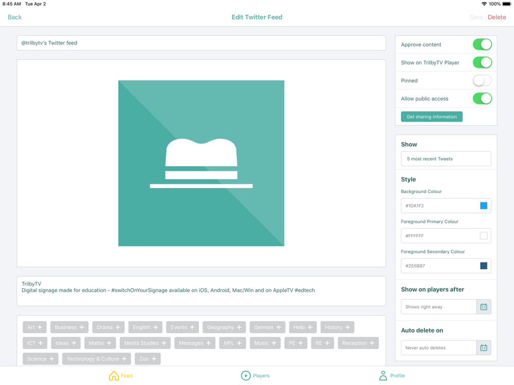
Task: Add the English tag plus icon
Action: pyautogui.click(x=155, y=327)
